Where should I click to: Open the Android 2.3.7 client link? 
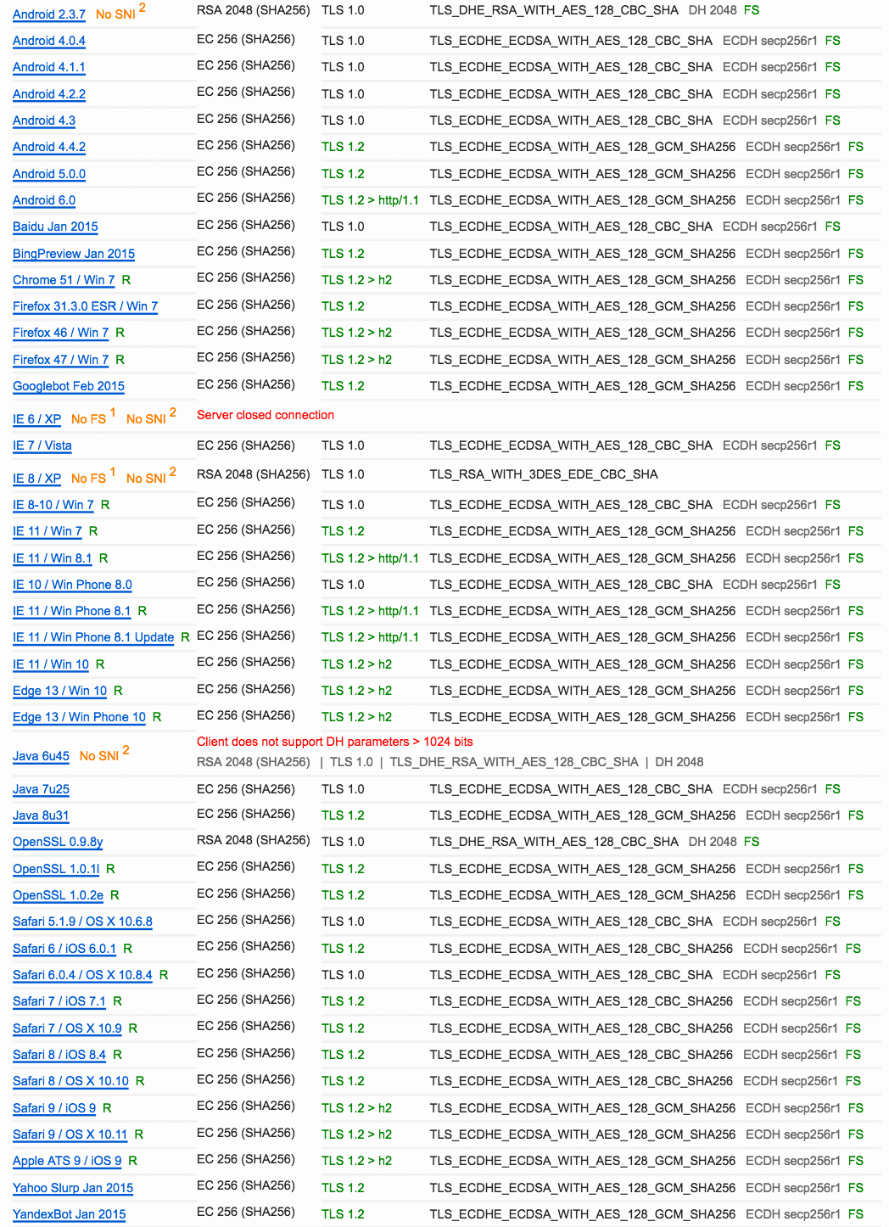(49, 14)
